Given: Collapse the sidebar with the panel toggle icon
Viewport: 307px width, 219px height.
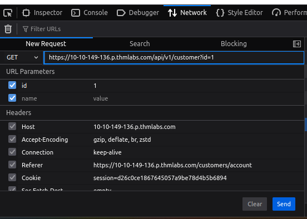Looking at the screenshot, I should 297,44.
